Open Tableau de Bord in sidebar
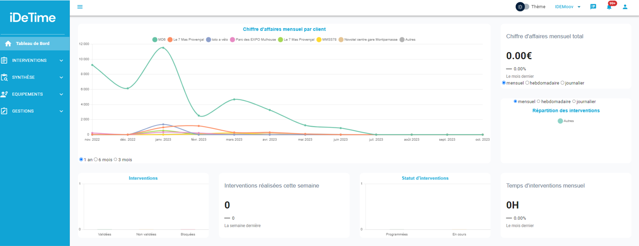Viewport: 639px width, 246px height. 35,43
